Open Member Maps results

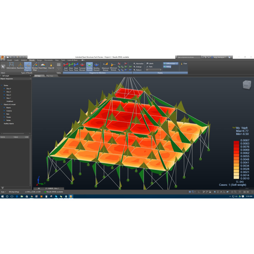(x=35, y=66)
